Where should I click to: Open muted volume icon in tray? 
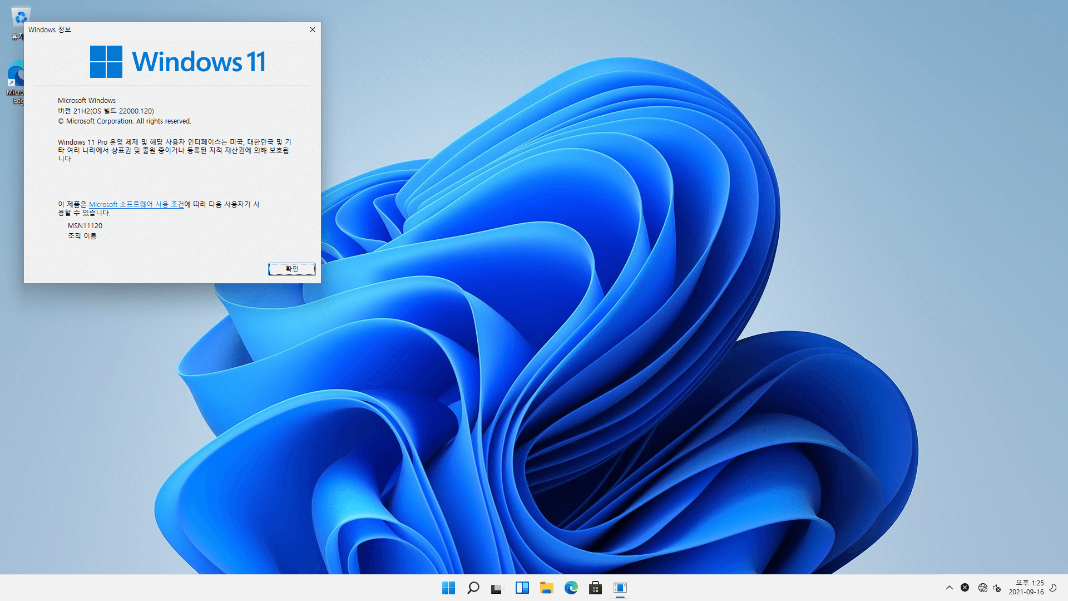[x=997, y=588]
